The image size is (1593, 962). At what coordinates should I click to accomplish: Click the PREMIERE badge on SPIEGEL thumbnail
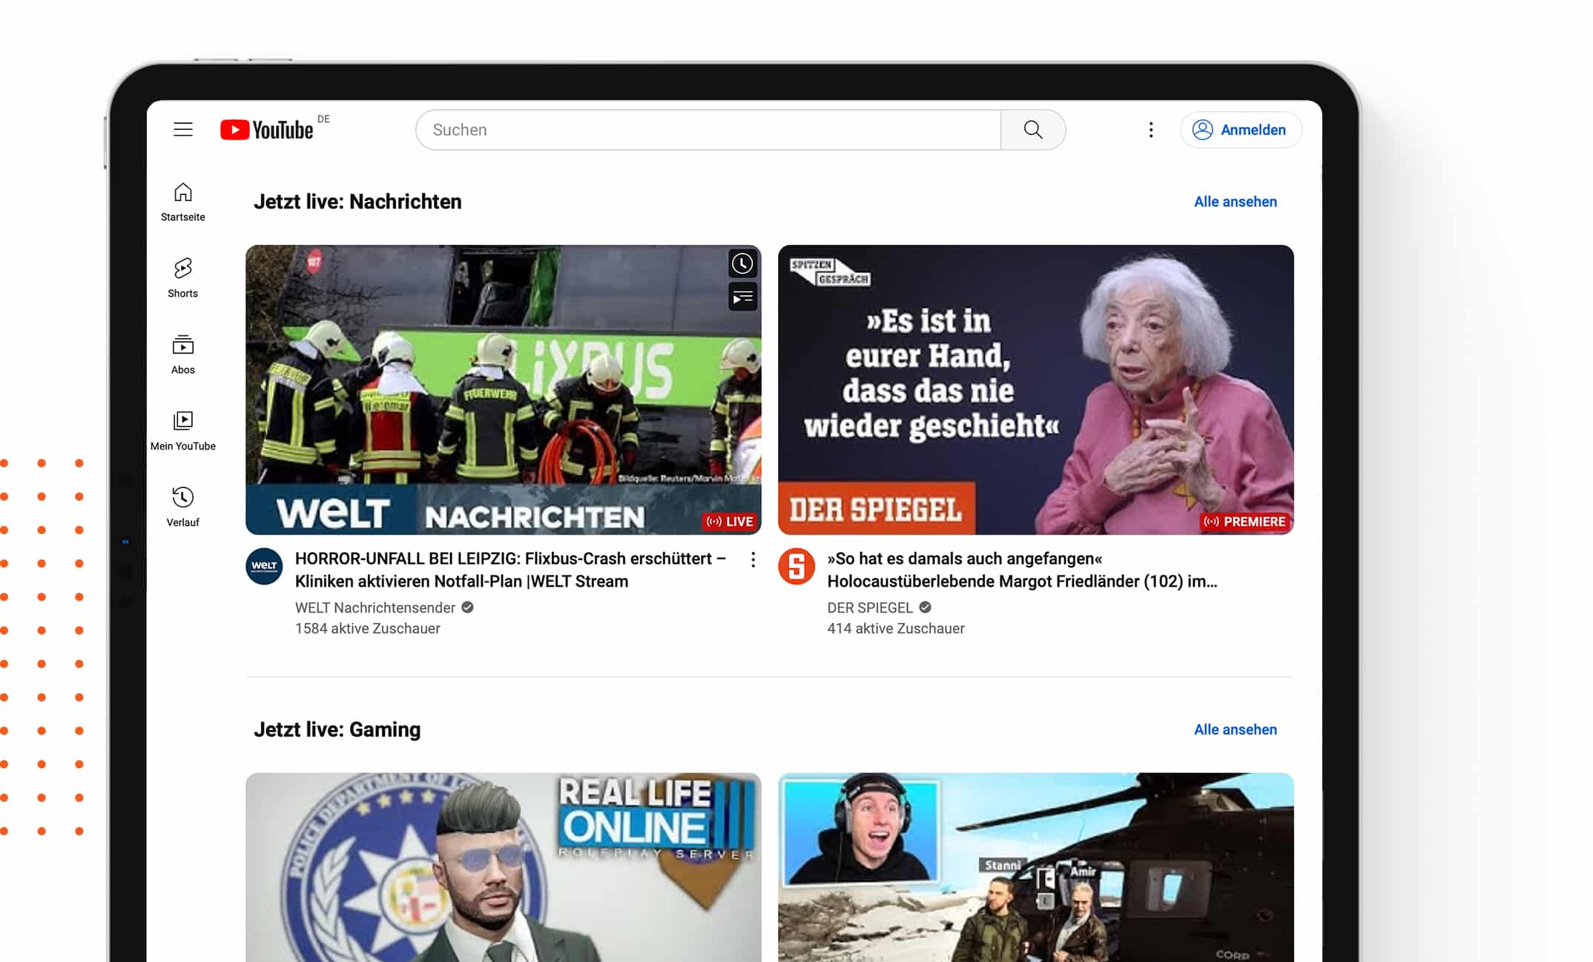tap(1244, 521)
